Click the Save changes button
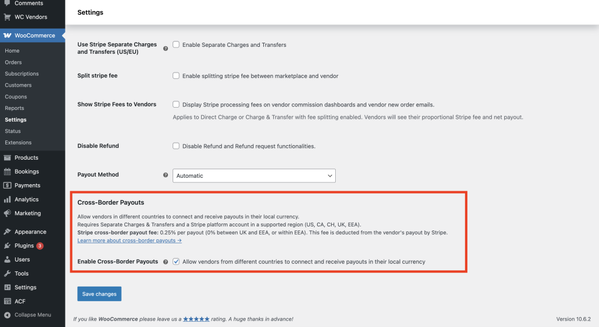 tap(99, 294)
